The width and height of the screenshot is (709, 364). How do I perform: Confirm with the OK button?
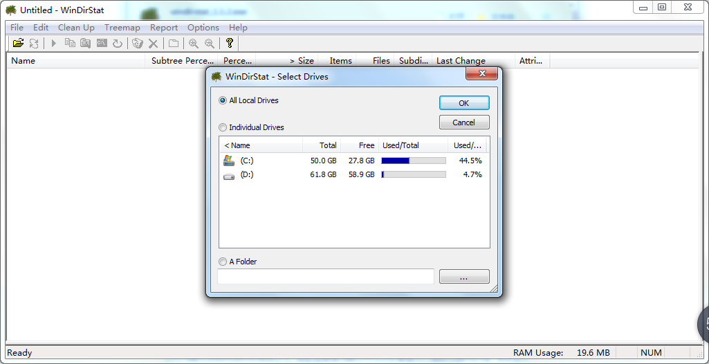click(x=464, y=102)
